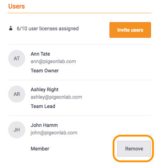Select the Ann Tate user row
156x164 pixels.
(x=80, y=62)
